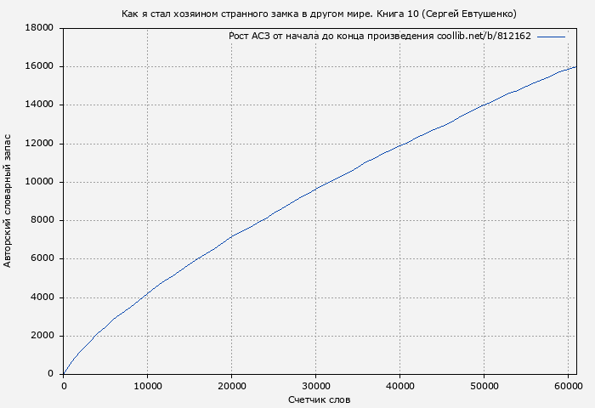
Task: Click the 8000 label on vertical axis
Action: [x=42, y=220]
